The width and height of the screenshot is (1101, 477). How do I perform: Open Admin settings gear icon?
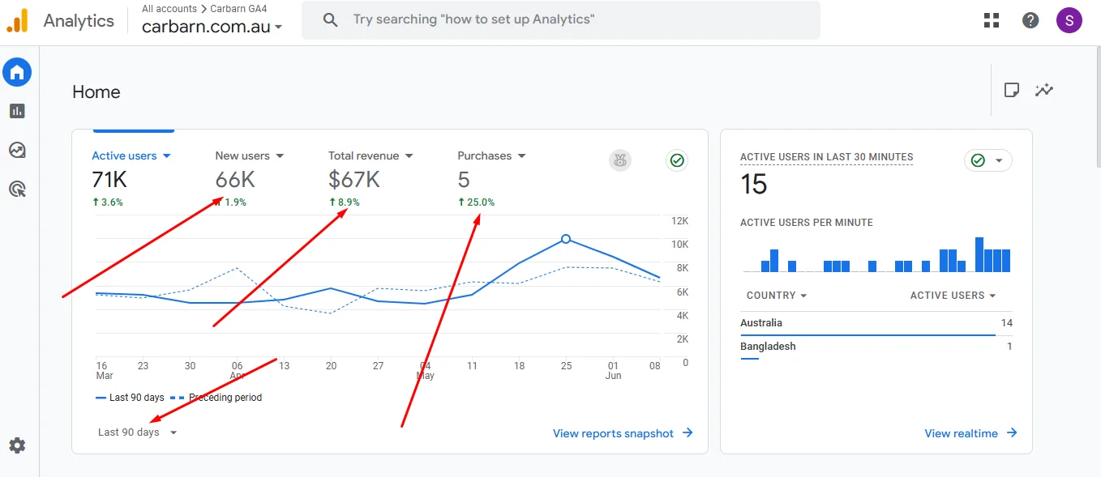point(17,445)
